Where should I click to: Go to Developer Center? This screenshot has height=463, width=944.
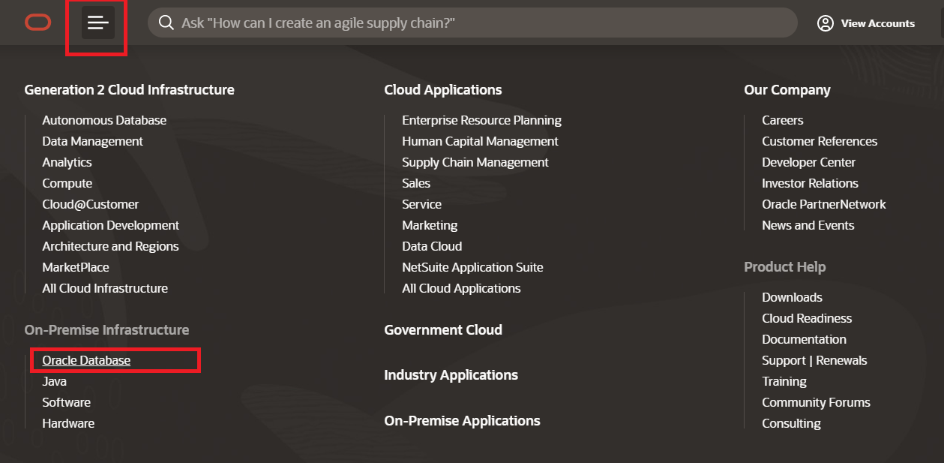coord(808,162)
